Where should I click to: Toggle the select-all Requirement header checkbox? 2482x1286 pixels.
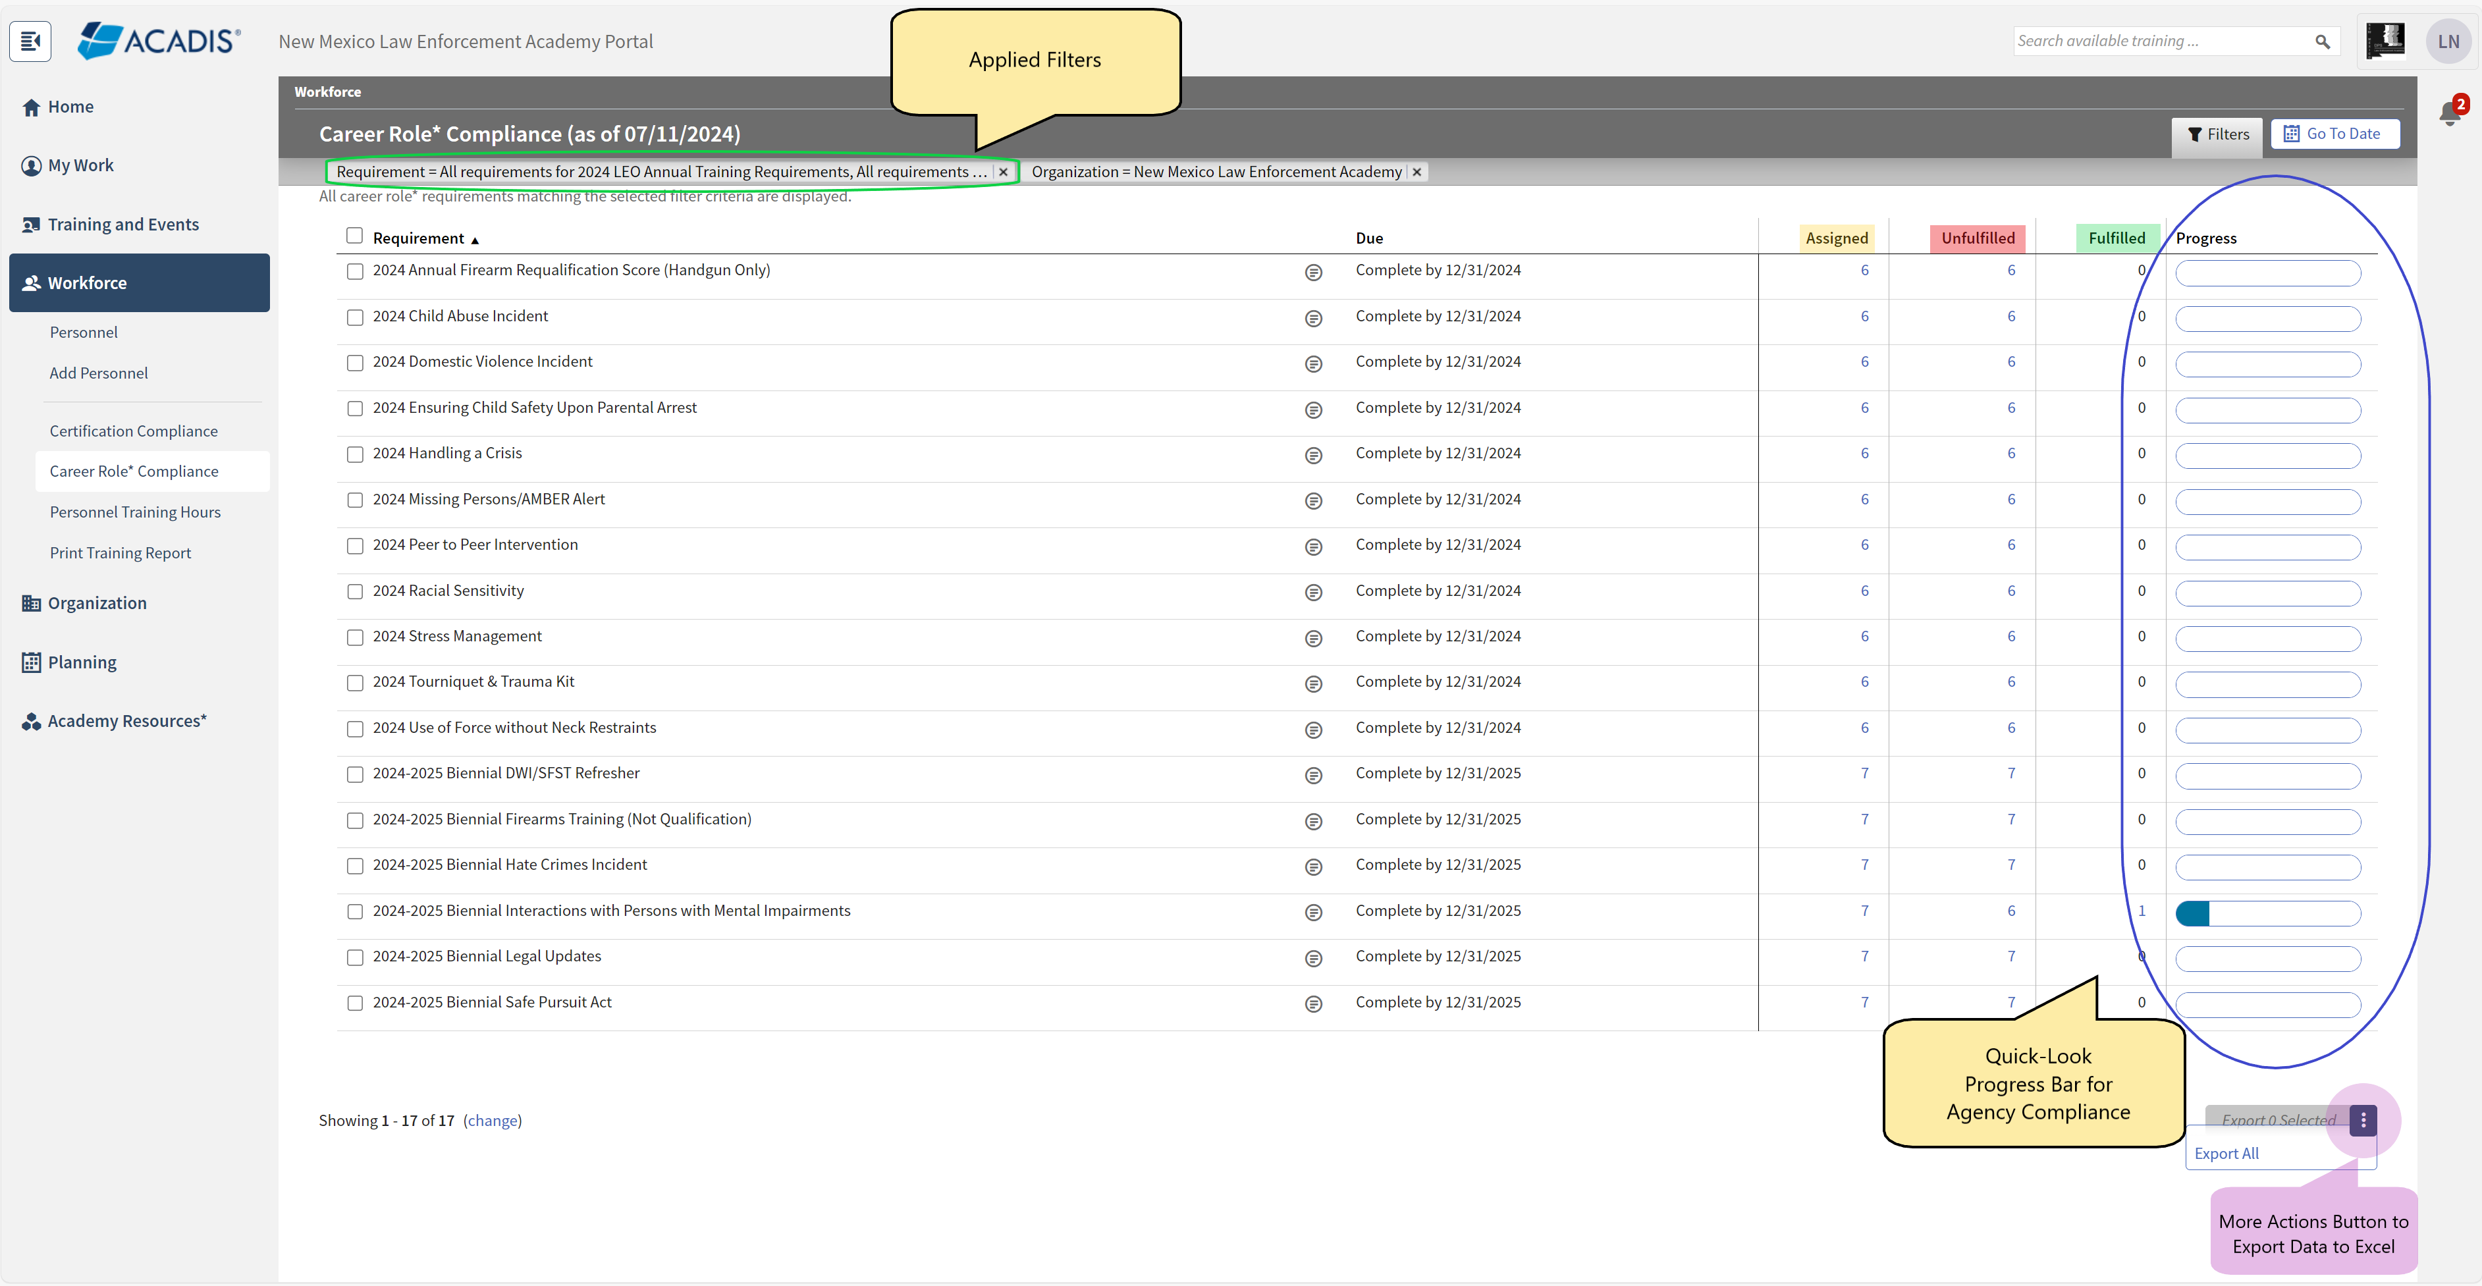(354, 236)
